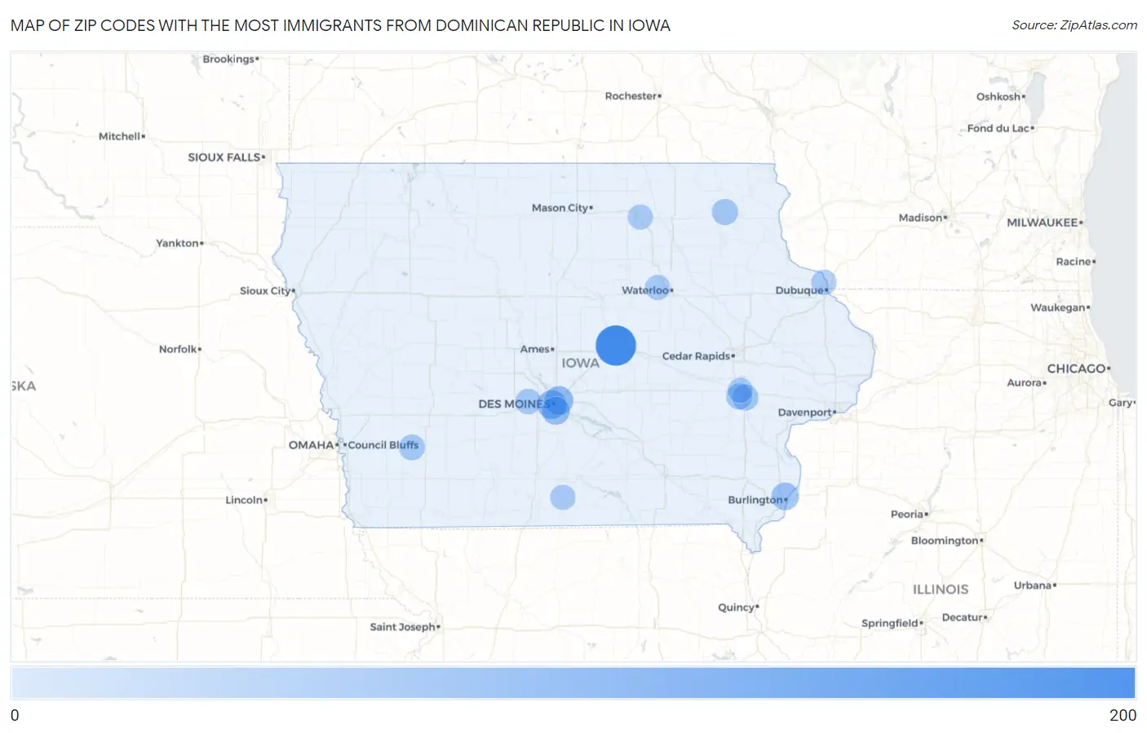The width and height of the screenshot is (1147, 733).
Task: Click the Sioux City label
Action: pyautogui.click(x=267, y=291)
